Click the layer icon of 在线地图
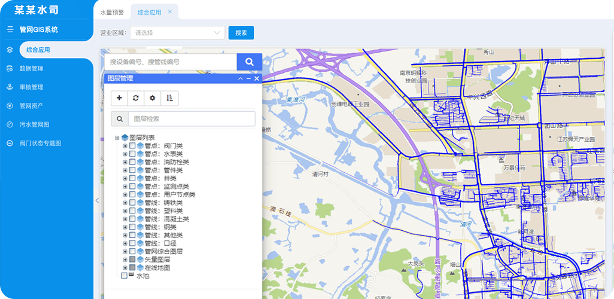This screenshot has width=614, height=299. click(140, 268)
